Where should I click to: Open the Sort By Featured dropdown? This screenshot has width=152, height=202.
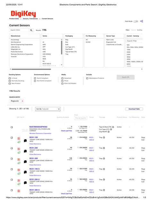coord(48,109)
